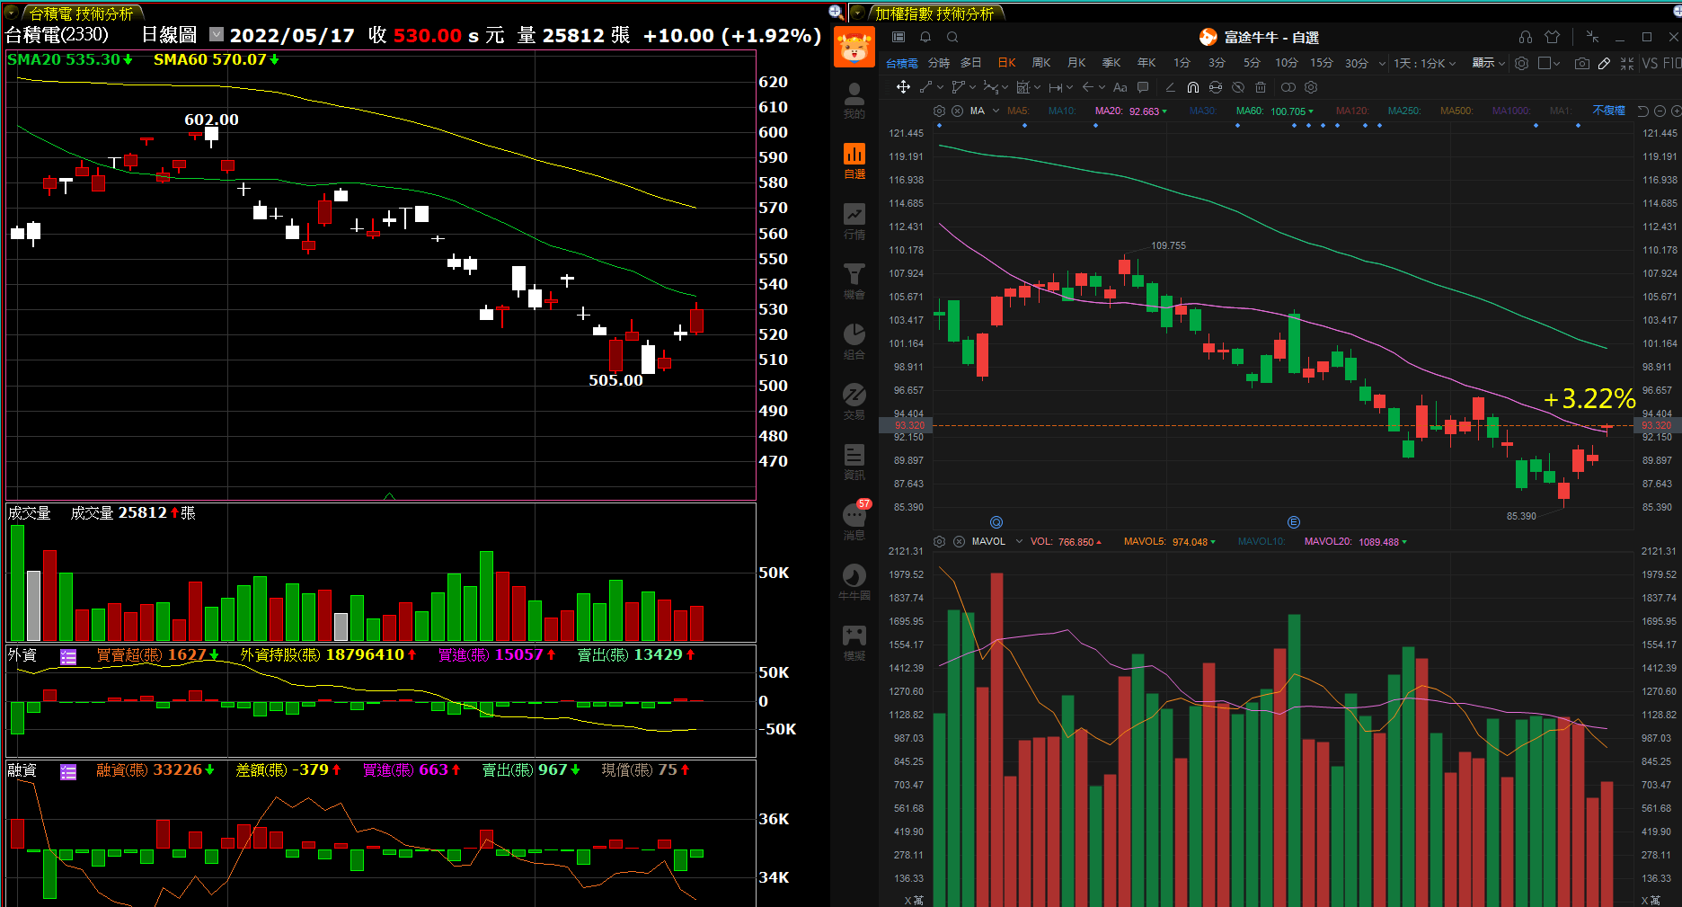This screenshot has height=907, width=1682.
Task: Switch to the 月K tab
Action: point(1076,63)
